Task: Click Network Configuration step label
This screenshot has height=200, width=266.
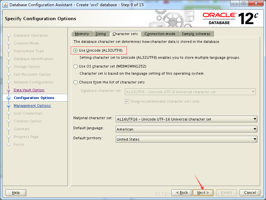Action: [x=34, y=82]
